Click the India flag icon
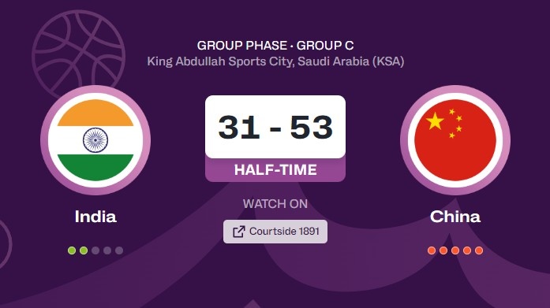The width and height of the screenshot is (550, 308). [95, 140]
